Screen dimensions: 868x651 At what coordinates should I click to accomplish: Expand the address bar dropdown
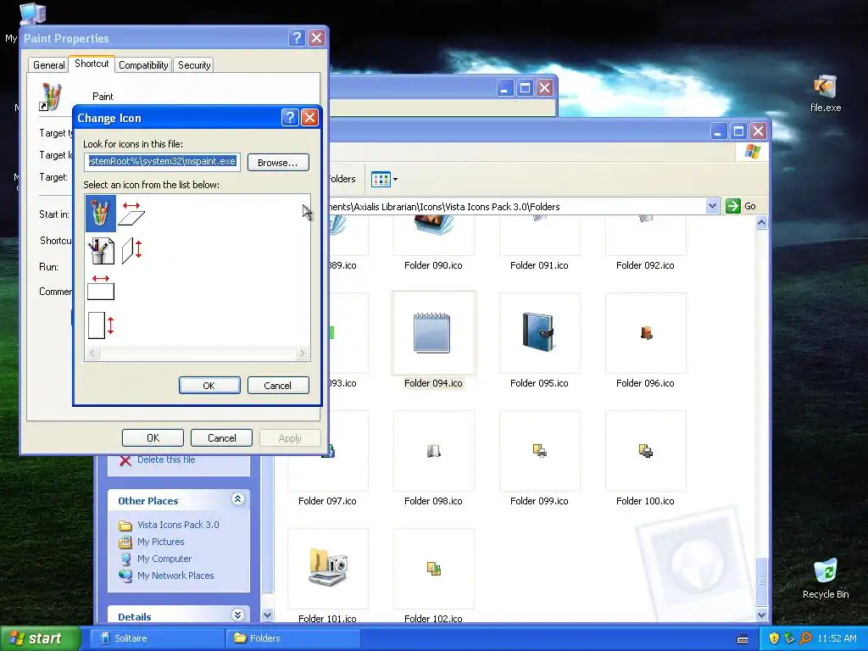pyautogui.click(x=712, y=207)
